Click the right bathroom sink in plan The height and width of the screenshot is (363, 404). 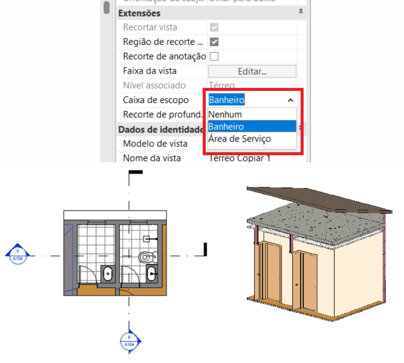152,273
